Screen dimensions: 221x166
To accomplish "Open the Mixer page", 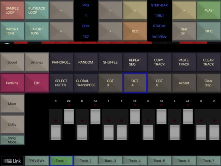I will (12, 103).
